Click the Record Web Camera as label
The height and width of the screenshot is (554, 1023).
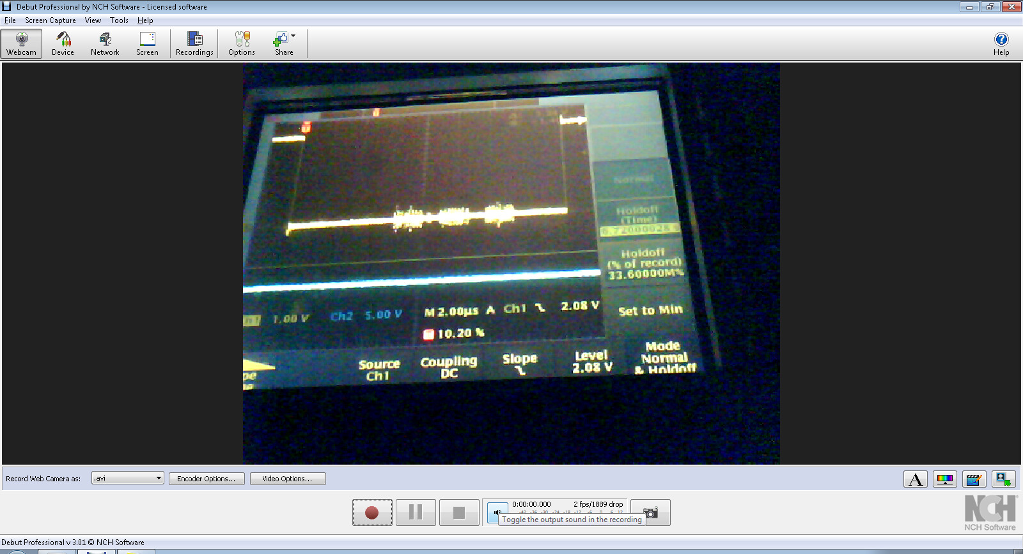(x=43, y=479)
